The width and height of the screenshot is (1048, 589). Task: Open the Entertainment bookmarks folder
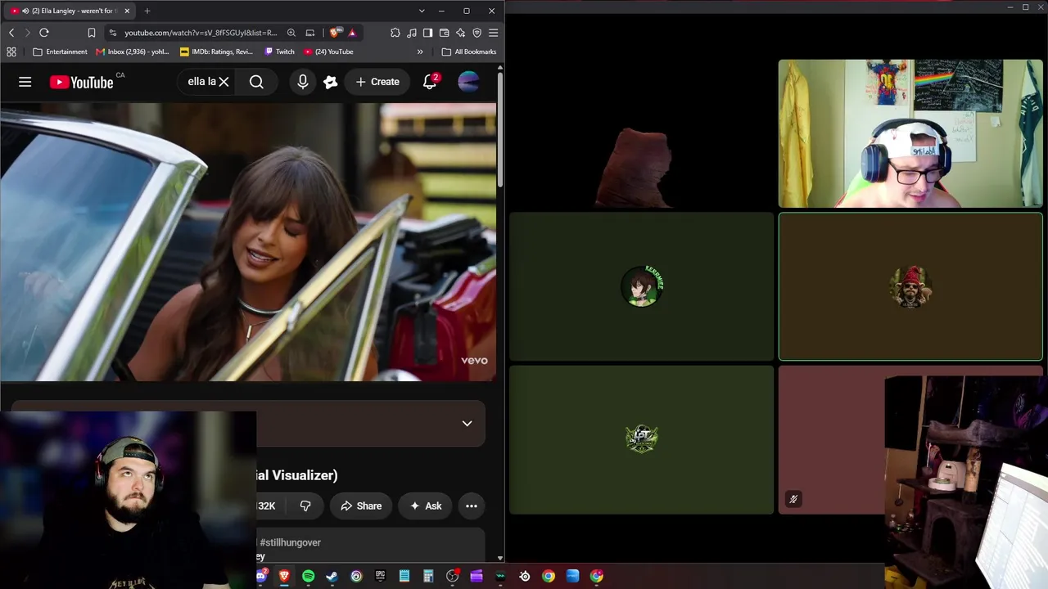click(x=60, y=52)
